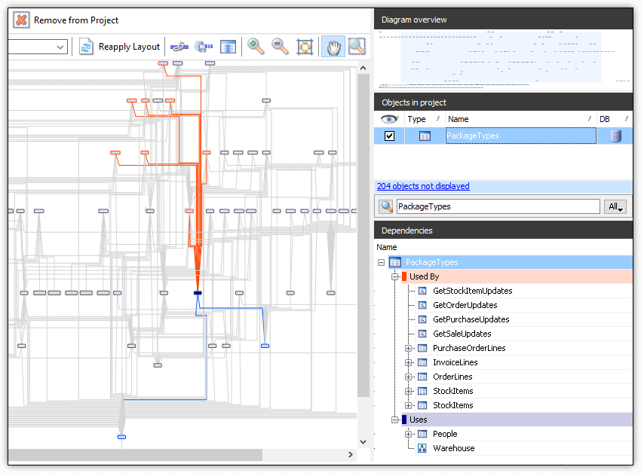Select the hand pan tool

pos(333,46)
